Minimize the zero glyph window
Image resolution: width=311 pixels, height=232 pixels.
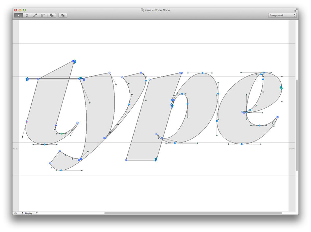click(20, 10)
